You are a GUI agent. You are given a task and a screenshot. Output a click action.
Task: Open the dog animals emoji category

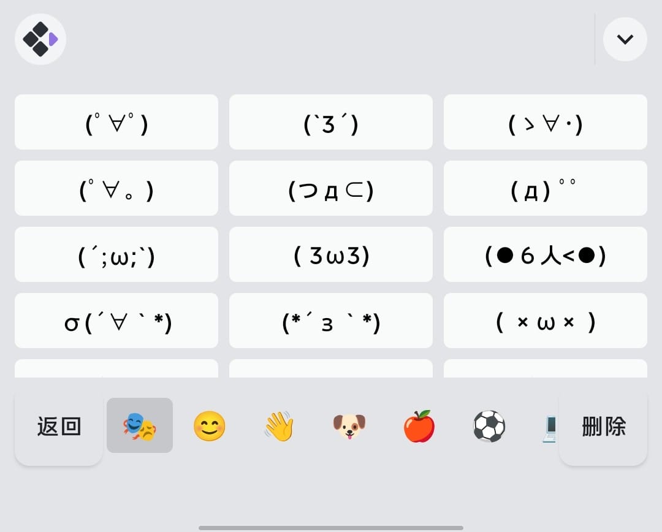(349, 425)
